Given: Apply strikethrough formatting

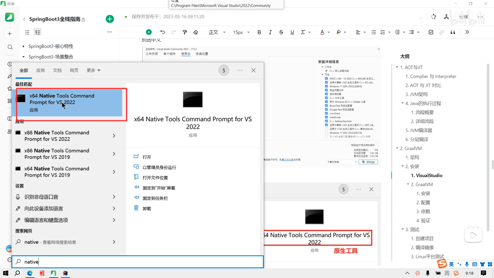Looking at the screenshot, I should click(281, 32).
